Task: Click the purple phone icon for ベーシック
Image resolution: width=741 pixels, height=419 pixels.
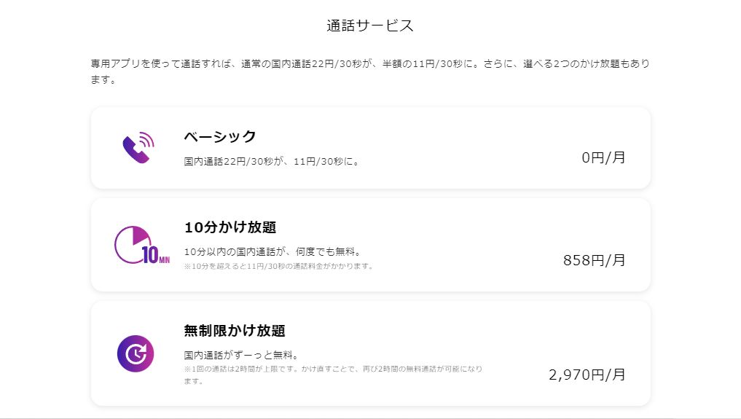Action: tap(138, 148)
